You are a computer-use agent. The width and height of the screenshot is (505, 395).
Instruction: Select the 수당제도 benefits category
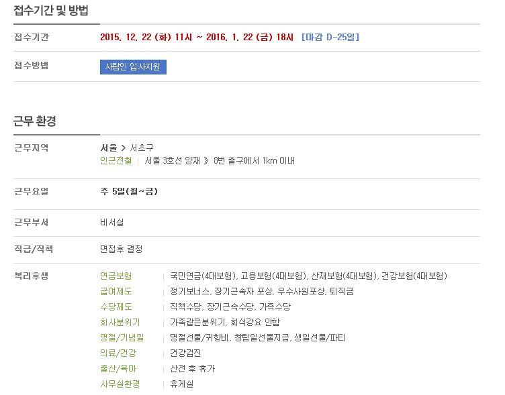point(116,307)
